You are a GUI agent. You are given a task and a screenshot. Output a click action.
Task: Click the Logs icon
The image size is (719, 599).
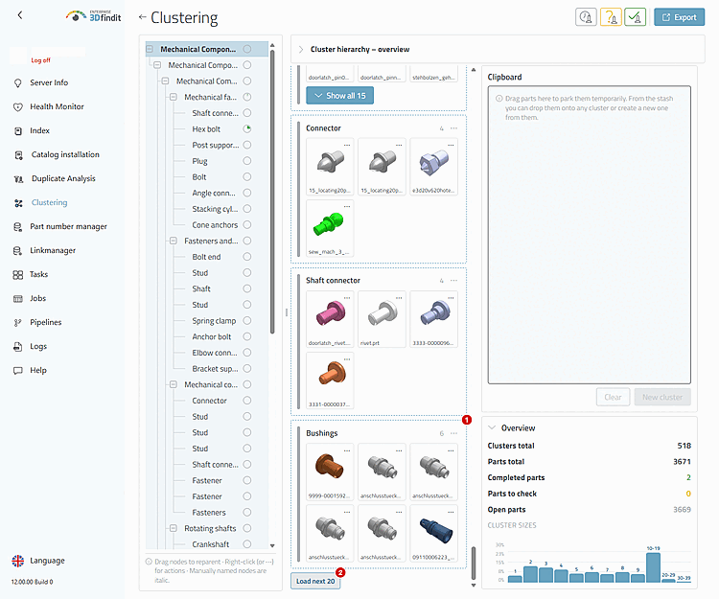(18, 347)
